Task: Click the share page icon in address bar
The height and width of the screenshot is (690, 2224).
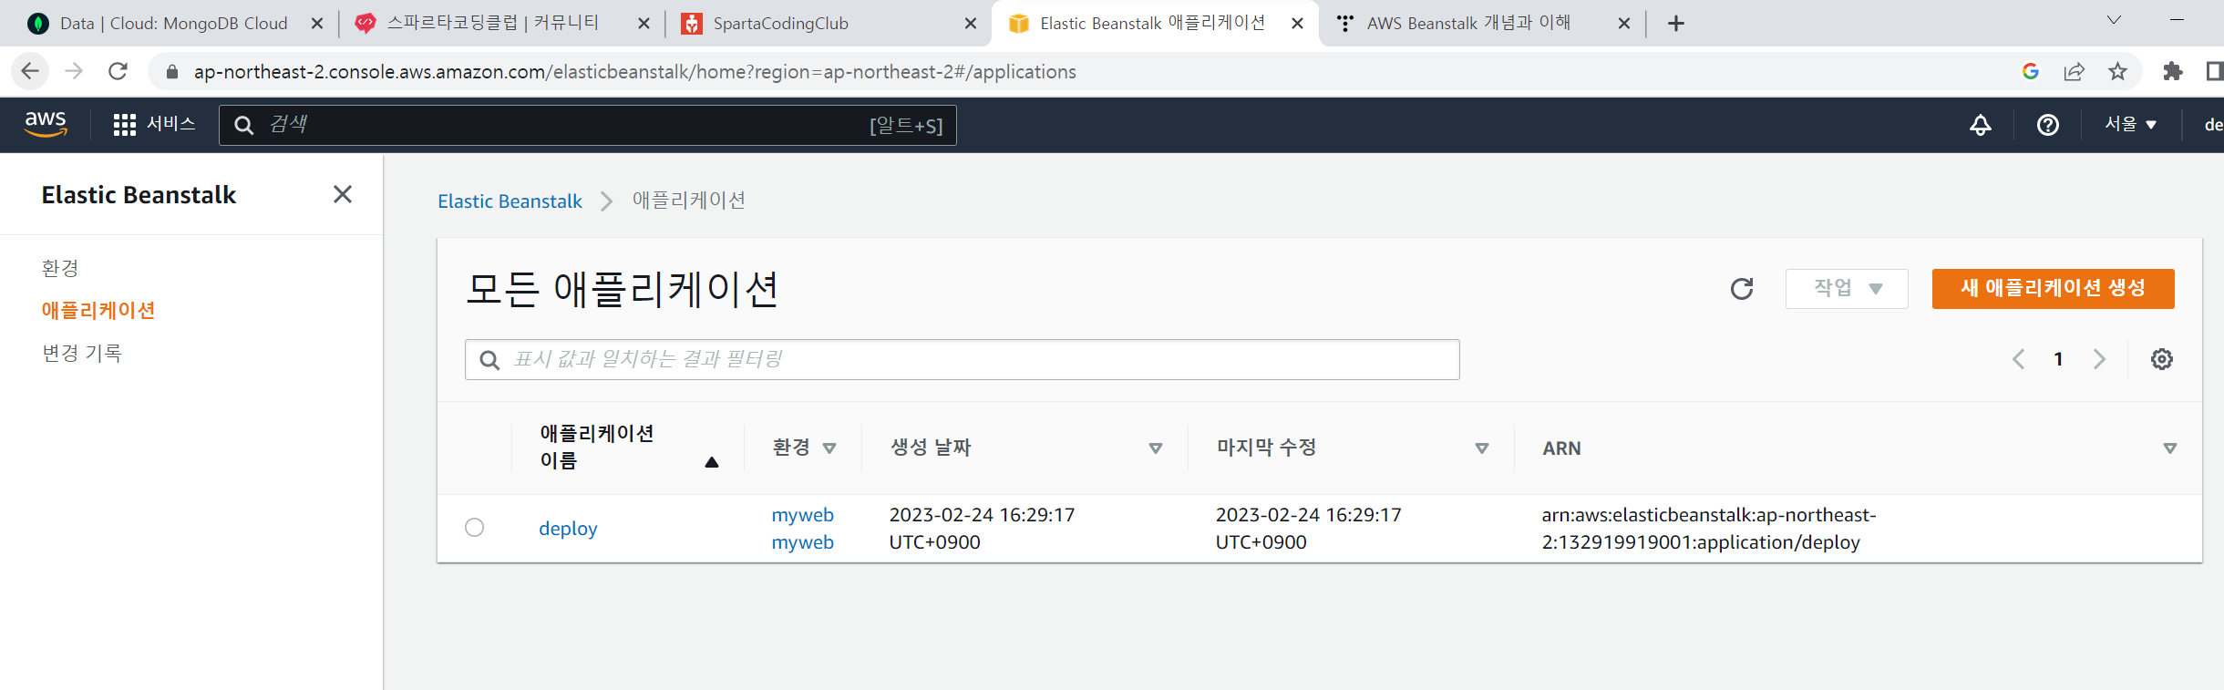Action: [2074, 71]
